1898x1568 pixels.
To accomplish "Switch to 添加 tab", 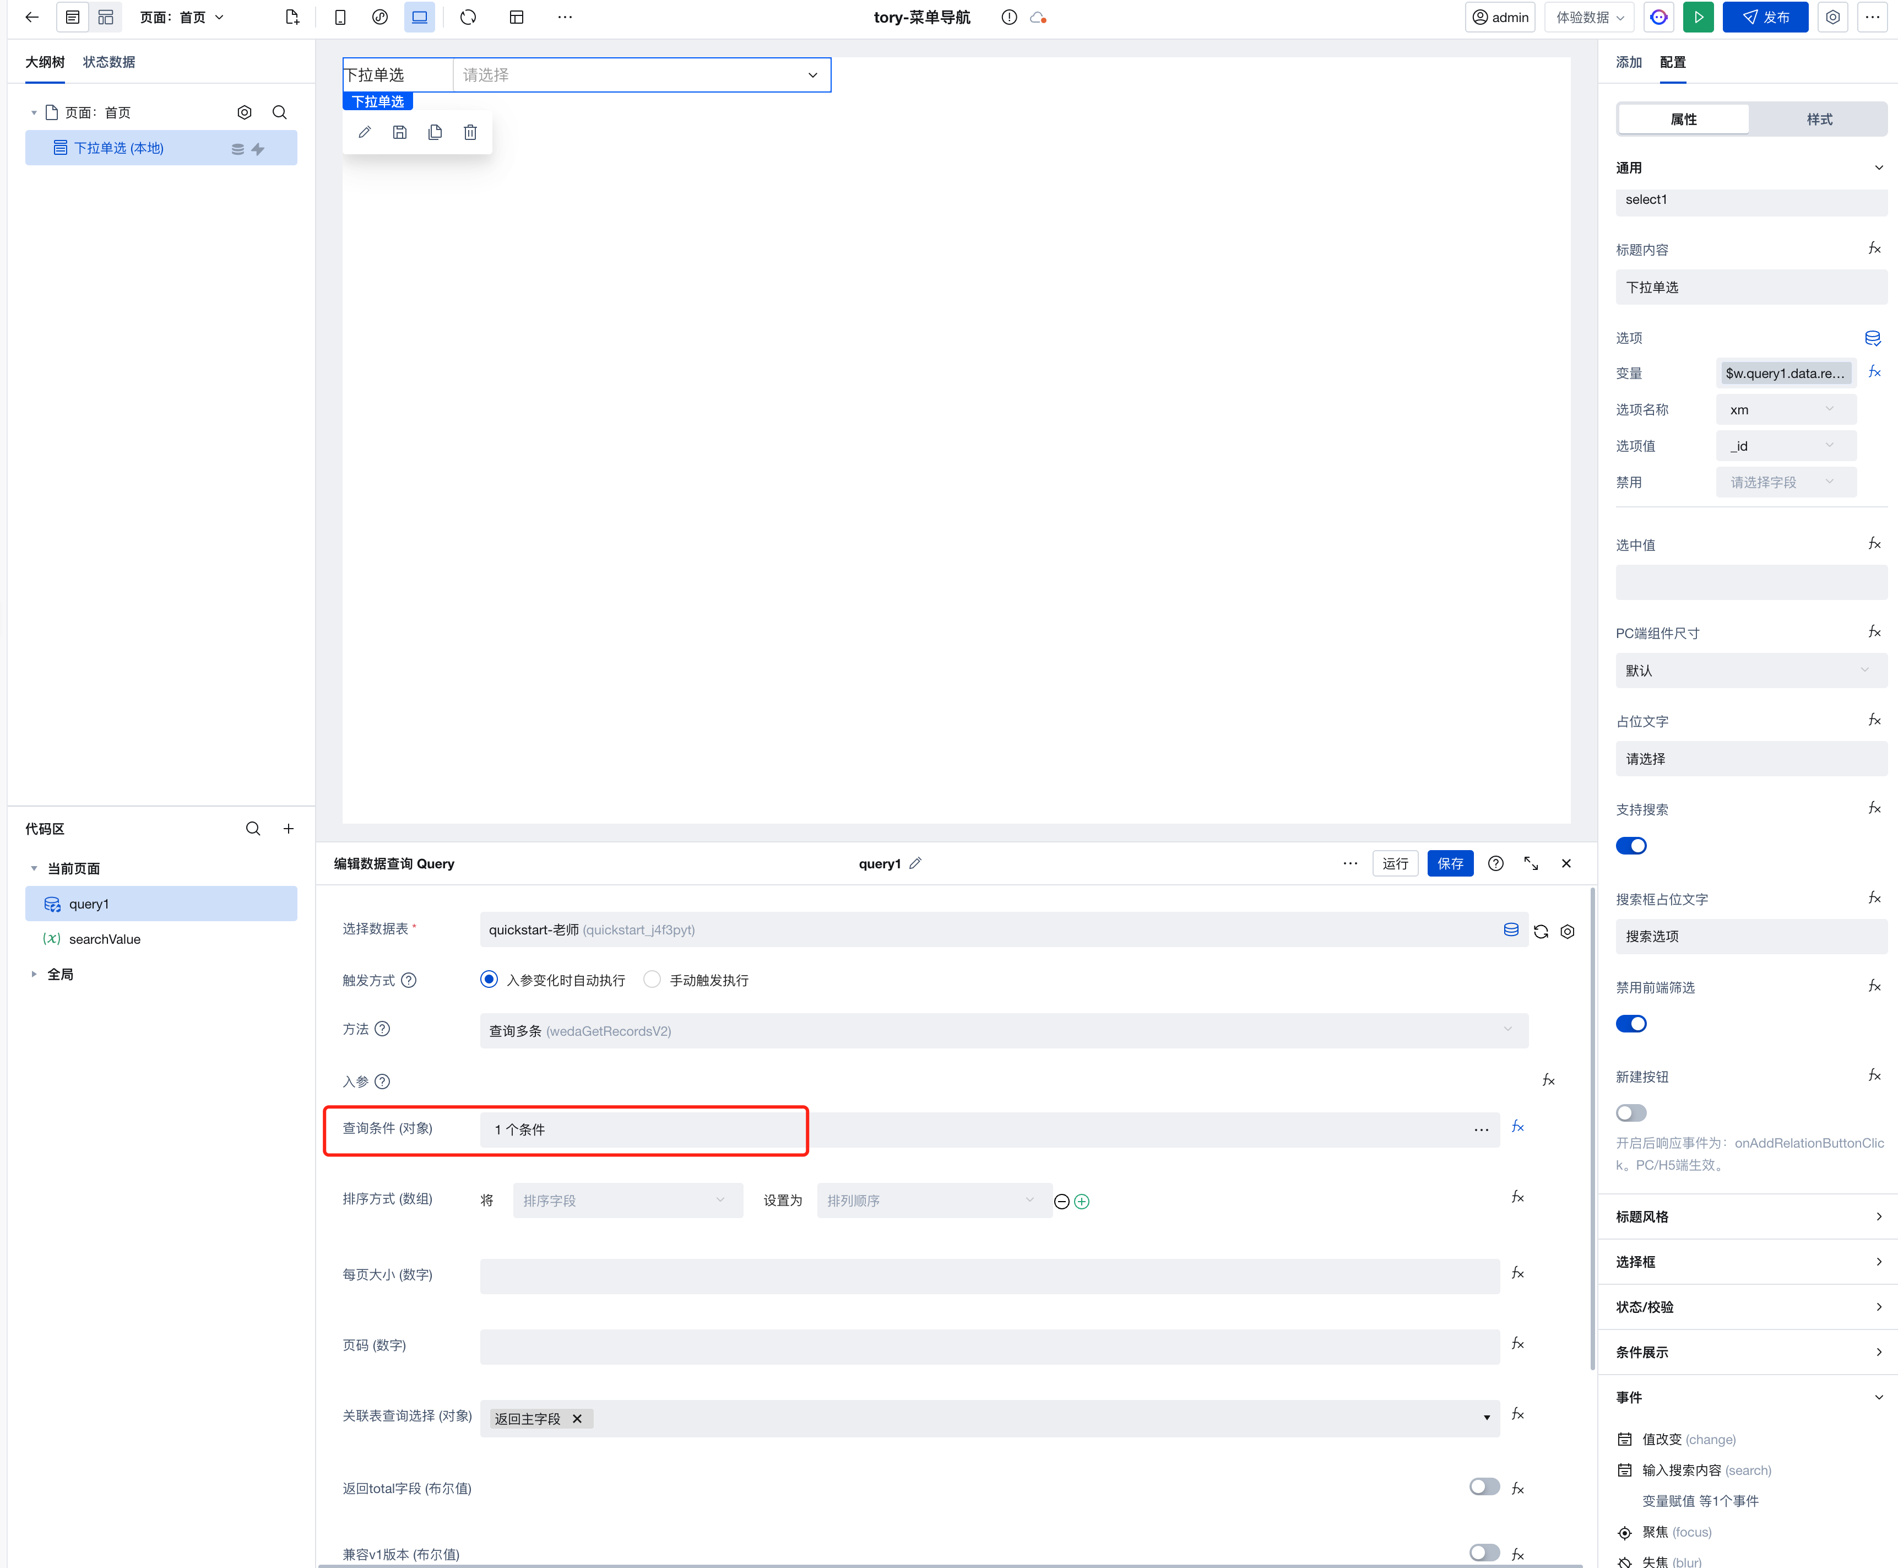I will click(x=1628, y=62).
